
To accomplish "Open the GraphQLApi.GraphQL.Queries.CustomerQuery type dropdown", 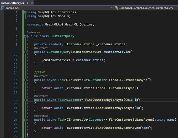I will (x=146, y=8).
